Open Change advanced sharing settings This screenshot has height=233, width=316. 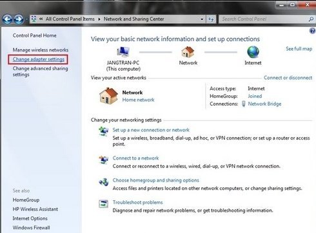(x=40, y=71)
